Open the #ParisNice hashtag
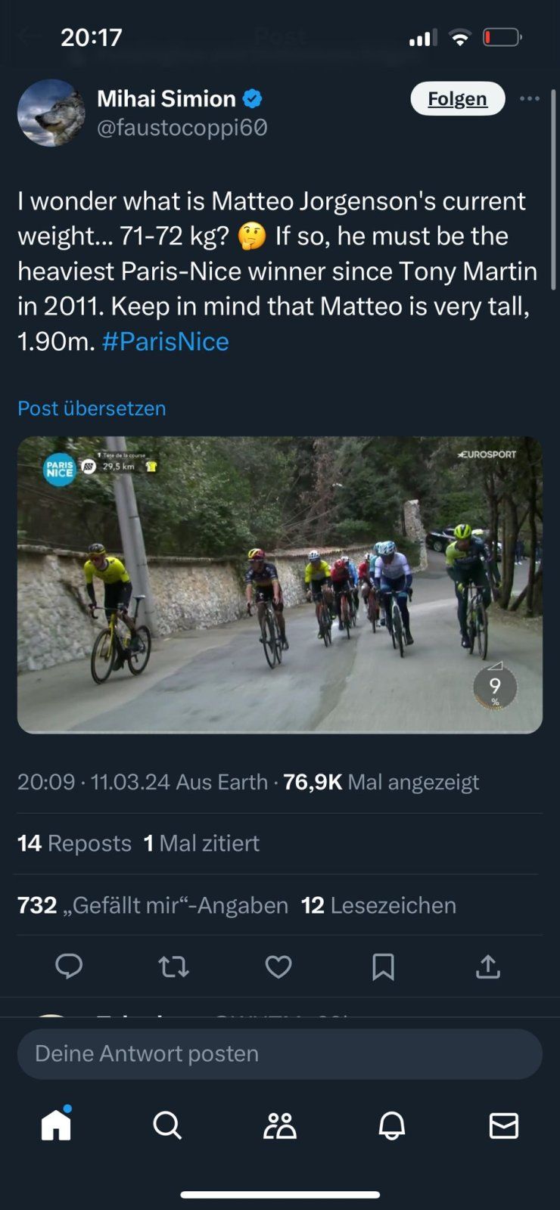560x1210 pixels. pyautogui.click(x=165, y=341)
